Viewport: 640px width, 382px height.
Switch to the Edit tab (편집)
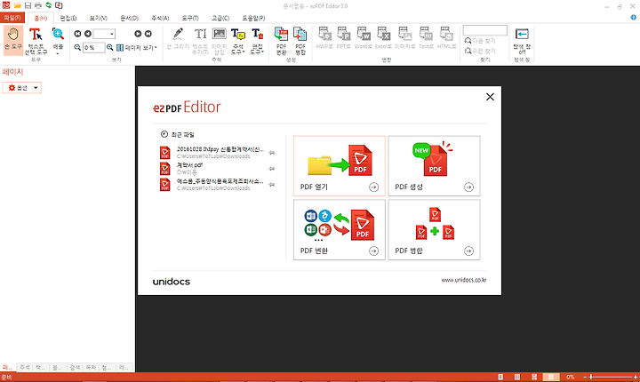68,18
